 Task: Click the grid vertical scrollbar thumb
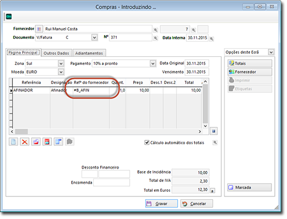point(205,104)
